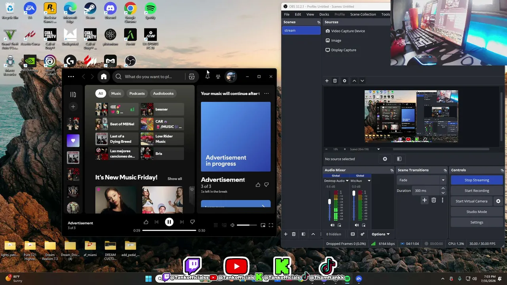507x285 pixels.
Task: Go to Spotify Home
Action: [x=104, y=76]
